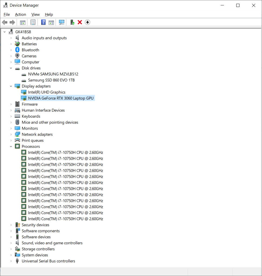Click the Back arrow toolbar icon
Screen dimensions: 262x276
pos(5,22)
